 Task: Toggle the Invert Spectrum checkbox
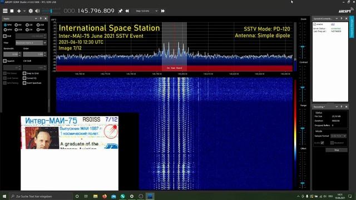coord(24,83)
